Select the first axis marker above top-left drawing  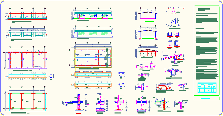click(x=10, y=9)
